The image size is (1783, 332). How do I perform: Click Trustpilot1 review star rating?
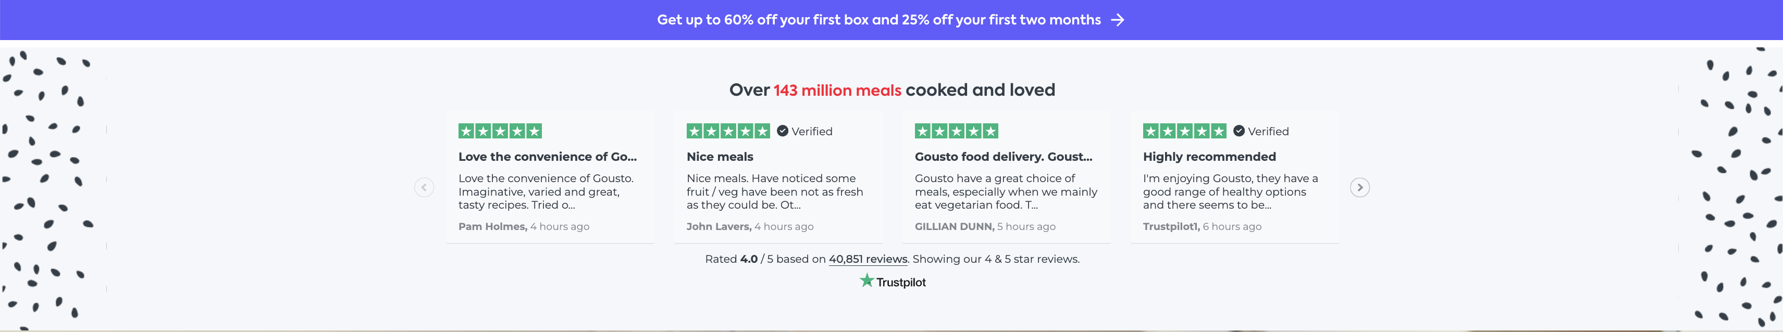[x=1184, y=132]
